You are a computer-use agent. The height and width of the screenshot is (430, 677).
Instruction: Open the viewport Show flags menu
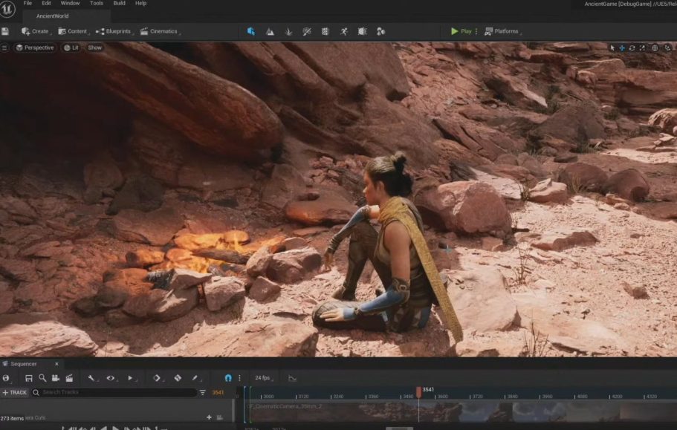pyautogui.click(x=95, y=48)
